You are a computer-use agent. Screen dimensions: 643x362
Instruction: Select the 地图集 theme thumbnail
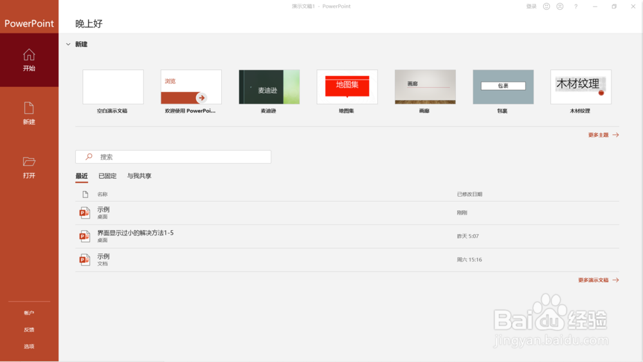[347, 87]
